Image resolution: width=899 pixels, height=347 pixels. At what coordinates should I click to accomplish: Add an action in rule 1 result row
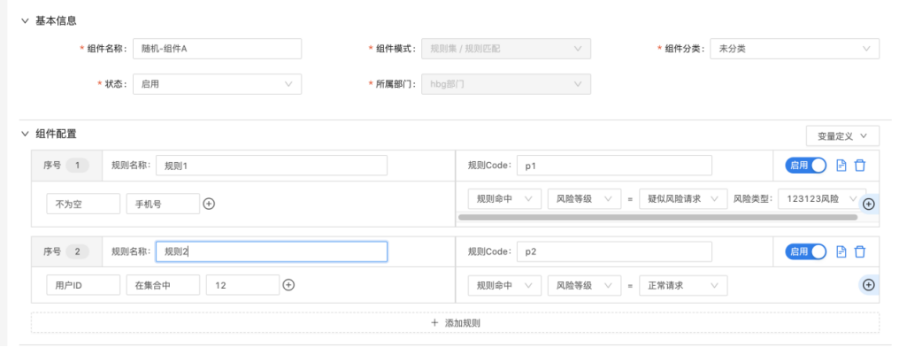tap(869, 204)
